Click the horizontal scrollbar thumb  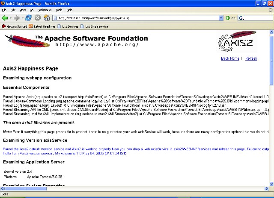pyautogui.click(x=26, y=189)
